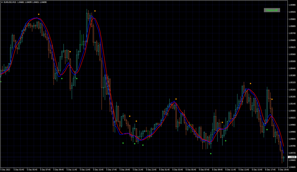Click the price axis label 1.05205
This screenshot has height=172, width=297.
point(292,96)
